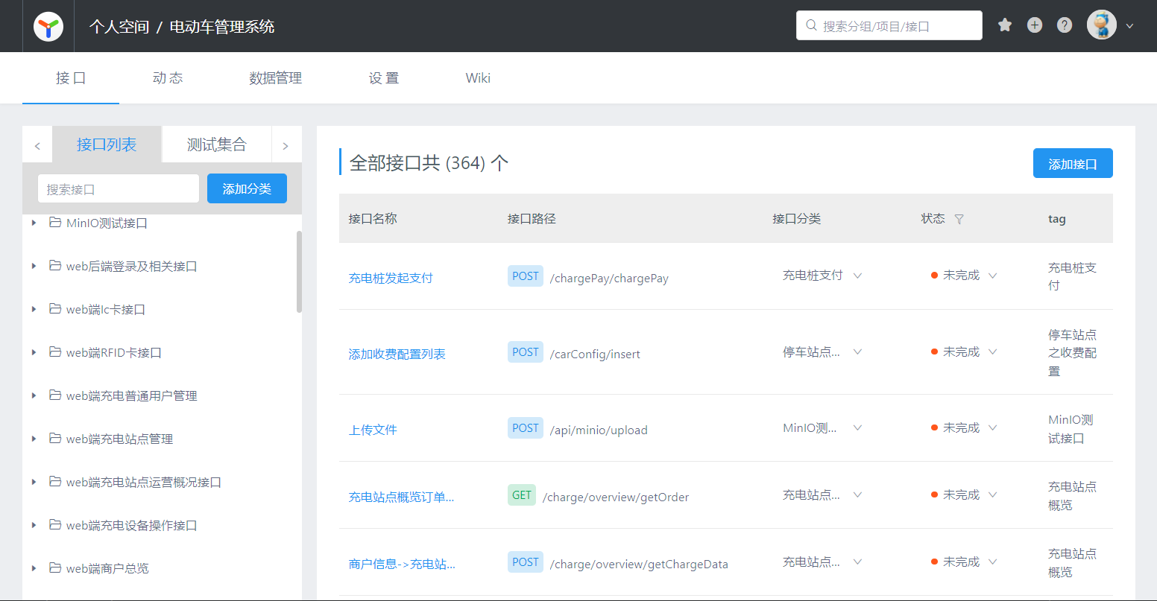This screenshot has height=601, width=1157.
Task: Click the 添加接口 button
Action: [x=1073, y=164]
